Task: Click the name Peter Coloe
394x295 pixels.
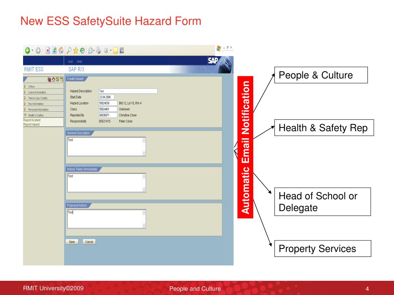Action: tap(126, 121)
